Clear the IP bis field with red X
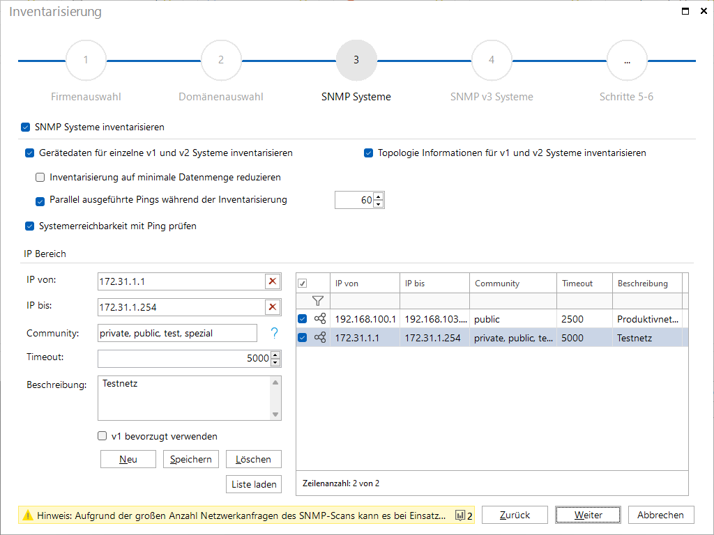Image resolution: width=714 pixels, height=535 pixels. pyautogui.click(x=273, y=307)
